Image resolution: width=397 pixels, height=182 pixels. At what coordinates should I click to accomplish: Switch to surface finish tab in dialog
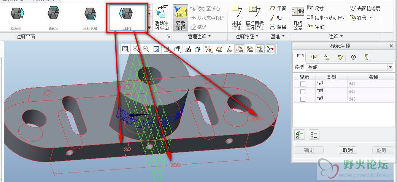[340, 57]
